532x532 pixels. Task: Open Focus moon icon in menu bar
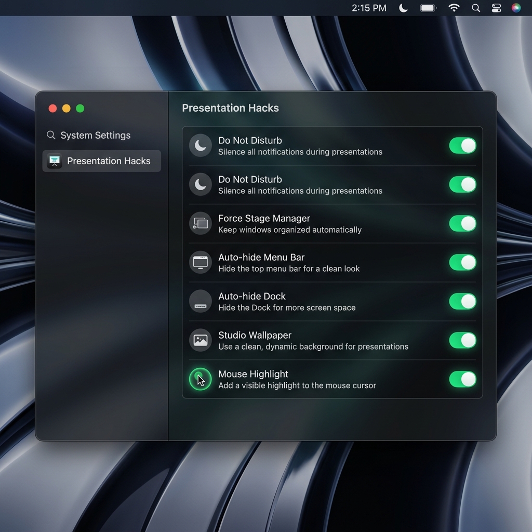pyautogui.click(x=403, y=8)
